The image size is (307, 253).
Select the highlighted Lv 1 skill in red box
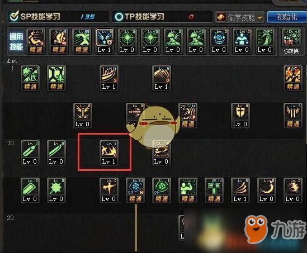pos(109,153)
